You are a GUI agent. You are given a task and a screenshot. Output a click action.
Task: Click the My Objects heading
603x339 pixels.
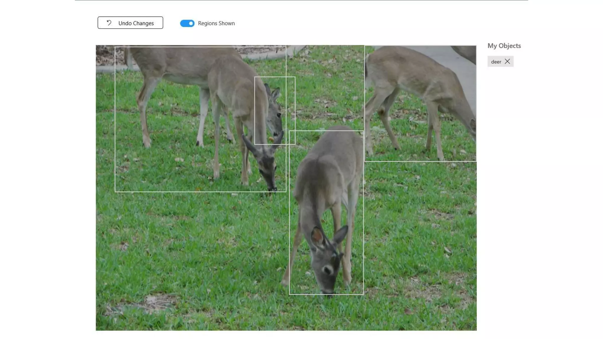[504, 46]
